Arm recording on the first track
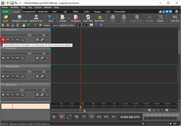The height and width of the screenshot is (126, 181). pos(3,40)
